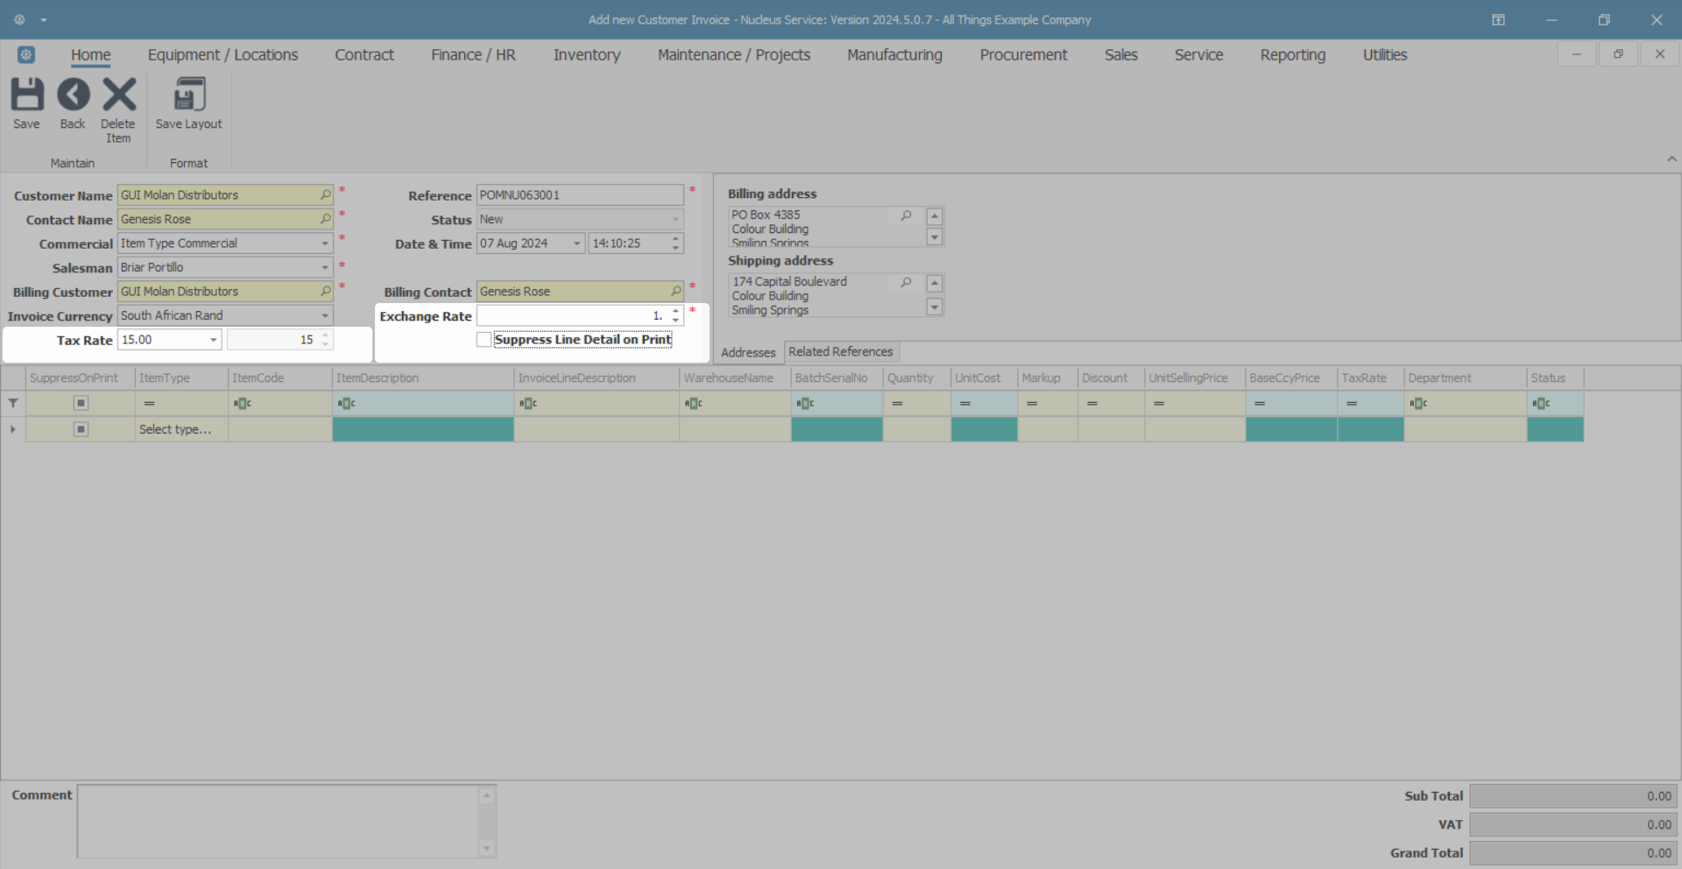Click the Save Layout icon
Screen dimensions: 1682x869
(189, 95)
